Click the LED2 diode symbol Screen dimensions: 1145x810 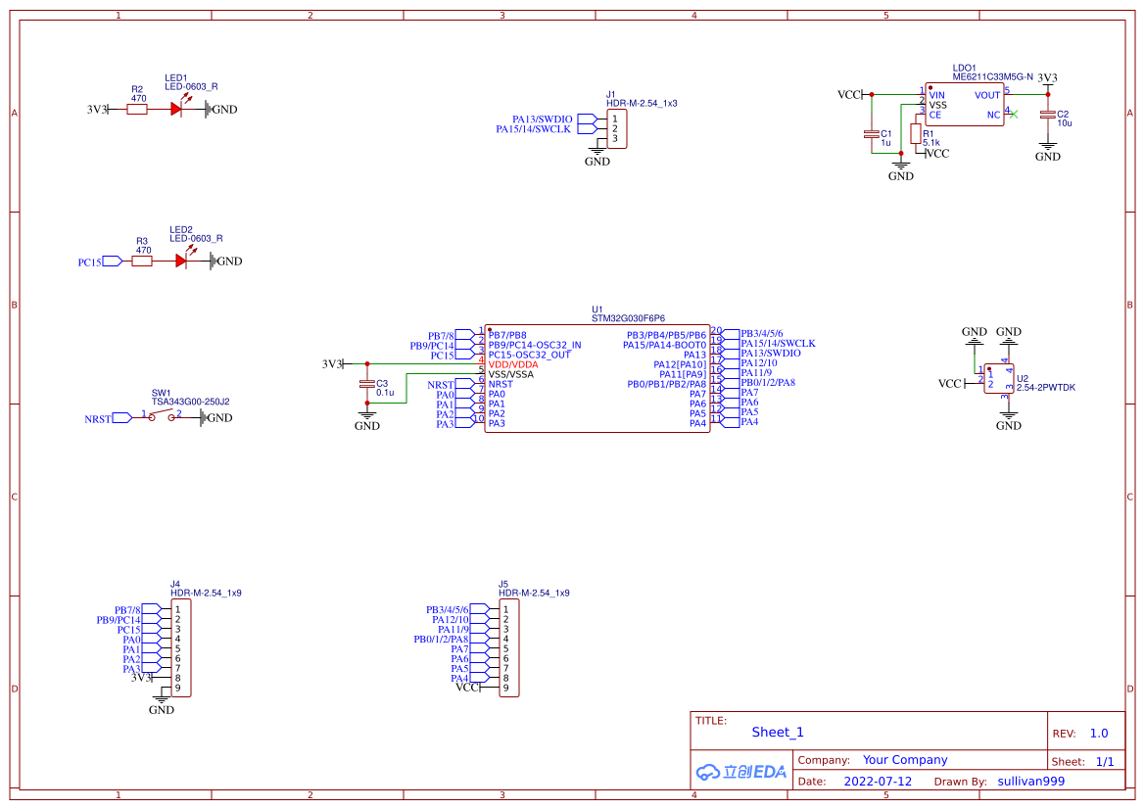click(x=181, y=262)
